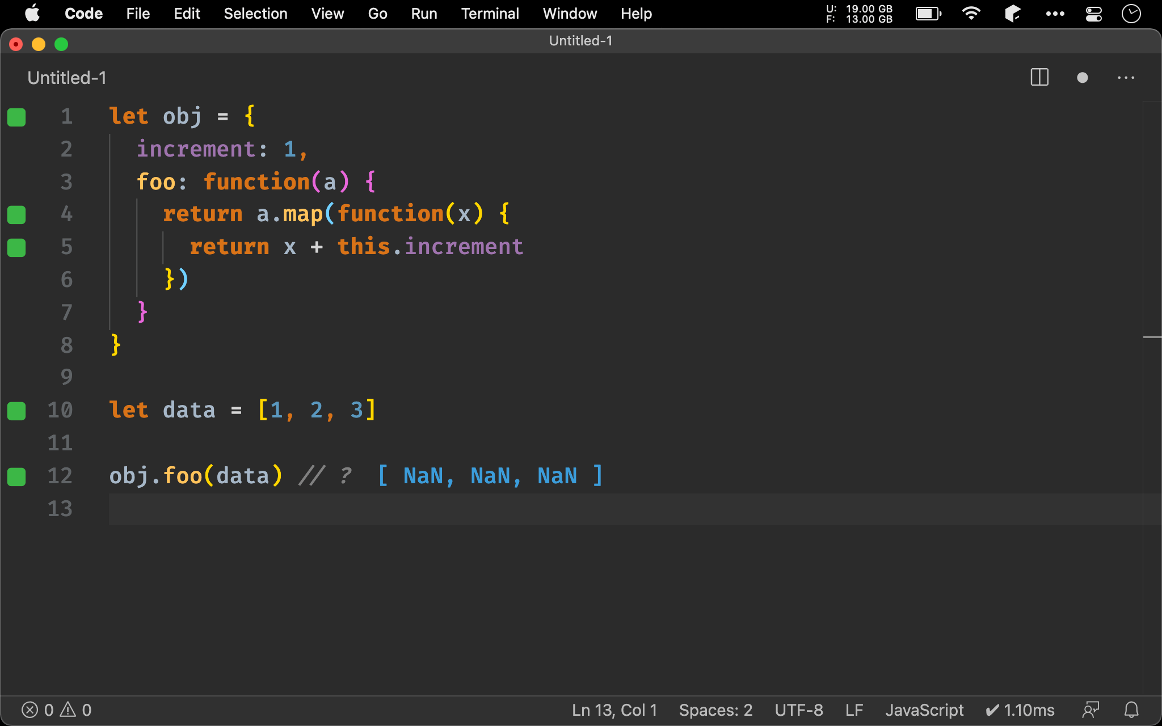Open the Code application menu
The width and height of the screenshot is (1162, 726).
click(x=83, y=14)
